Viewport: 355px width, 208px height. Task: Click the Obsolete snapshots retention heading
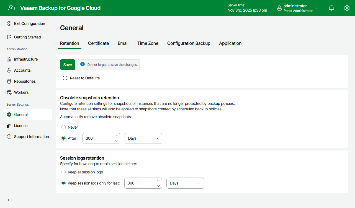tap(89, 98)
